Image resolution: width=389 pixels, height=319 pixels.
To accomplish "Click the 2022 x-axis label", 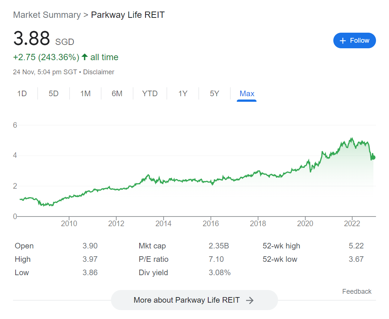I will coord(352,224).
